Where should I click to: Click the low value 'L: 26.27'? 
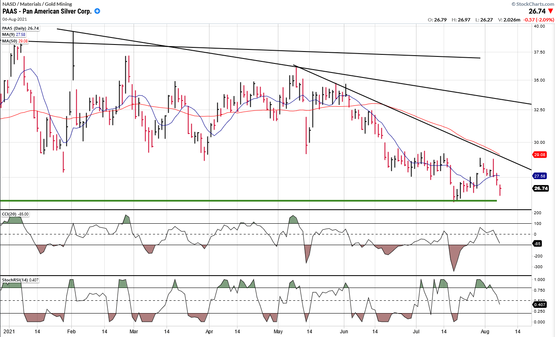[484, 19]
